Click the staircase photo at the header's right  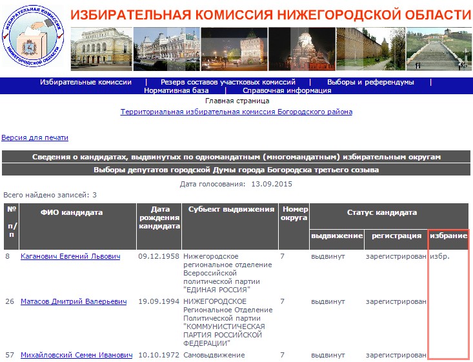438,50
